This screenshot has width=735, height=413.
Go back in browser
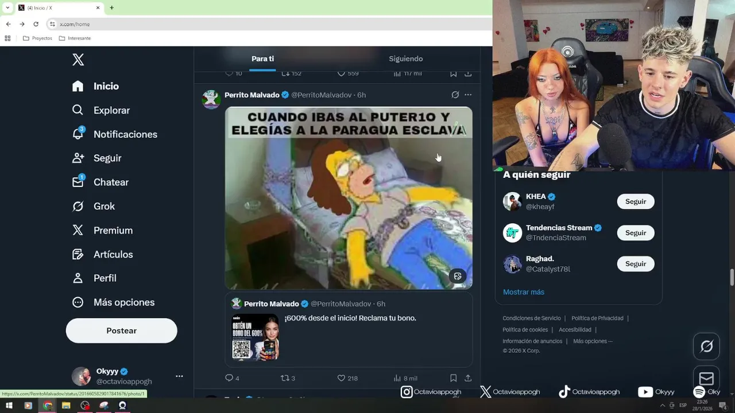click(x=8, y=24)
